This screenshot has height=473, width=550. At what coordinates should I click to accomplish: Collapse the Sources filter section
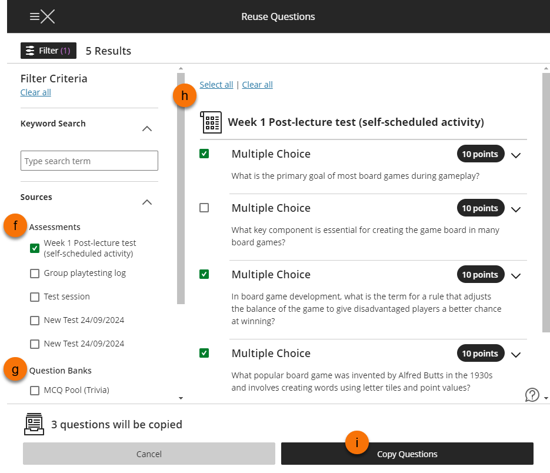[147, 202]
